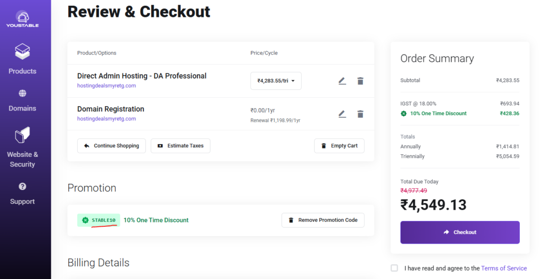Click Remove Promotion Code button

[x=323, y=220]
